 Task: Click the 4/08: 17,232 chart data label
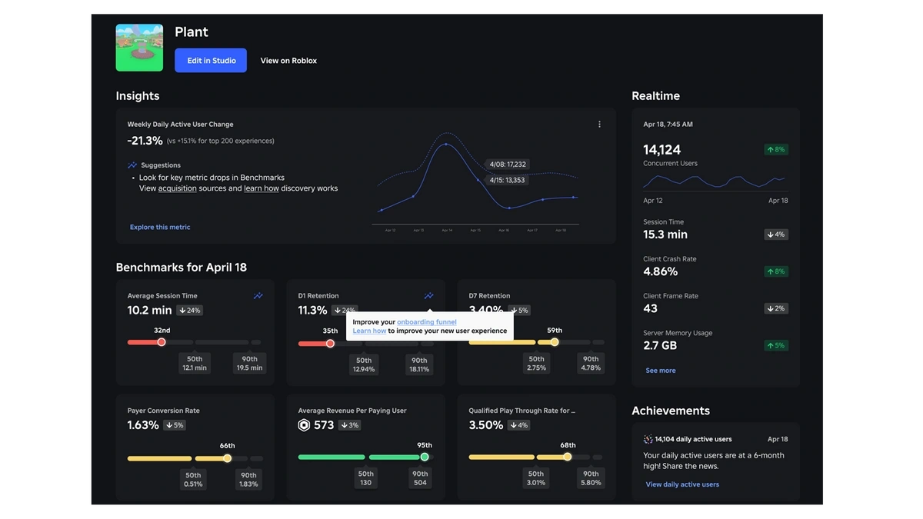tap(508, 165)
